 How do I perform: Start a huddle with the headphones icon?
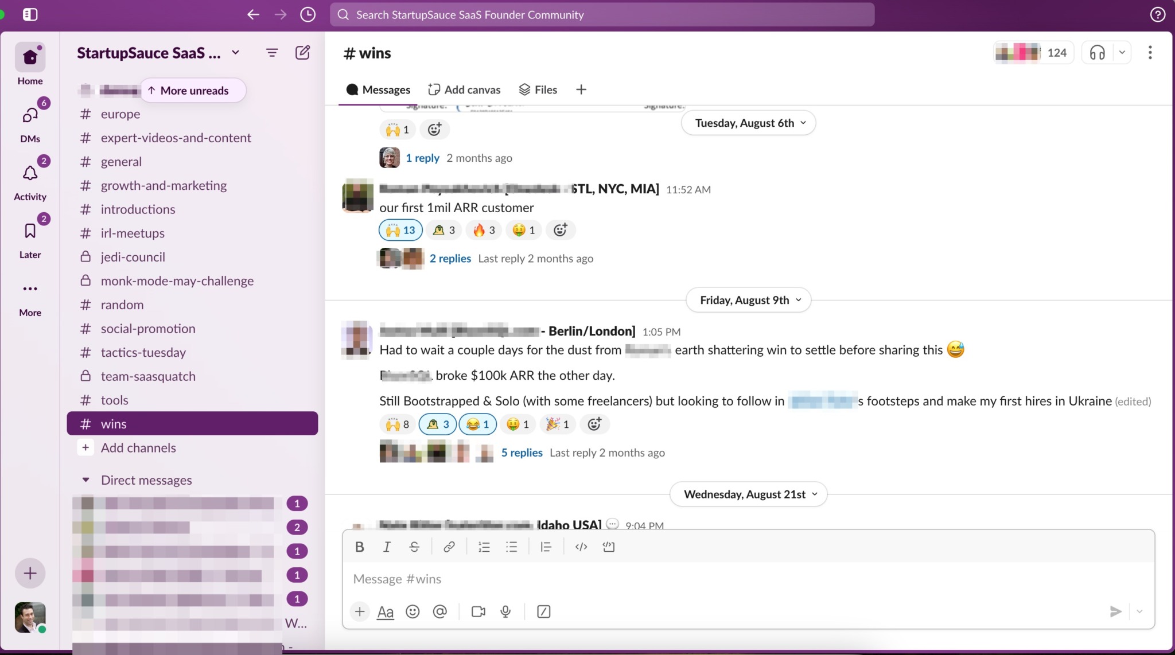click(1097, 53)
